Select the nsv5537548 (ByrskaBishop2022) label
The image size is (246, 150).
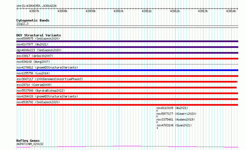coord(41,91)
